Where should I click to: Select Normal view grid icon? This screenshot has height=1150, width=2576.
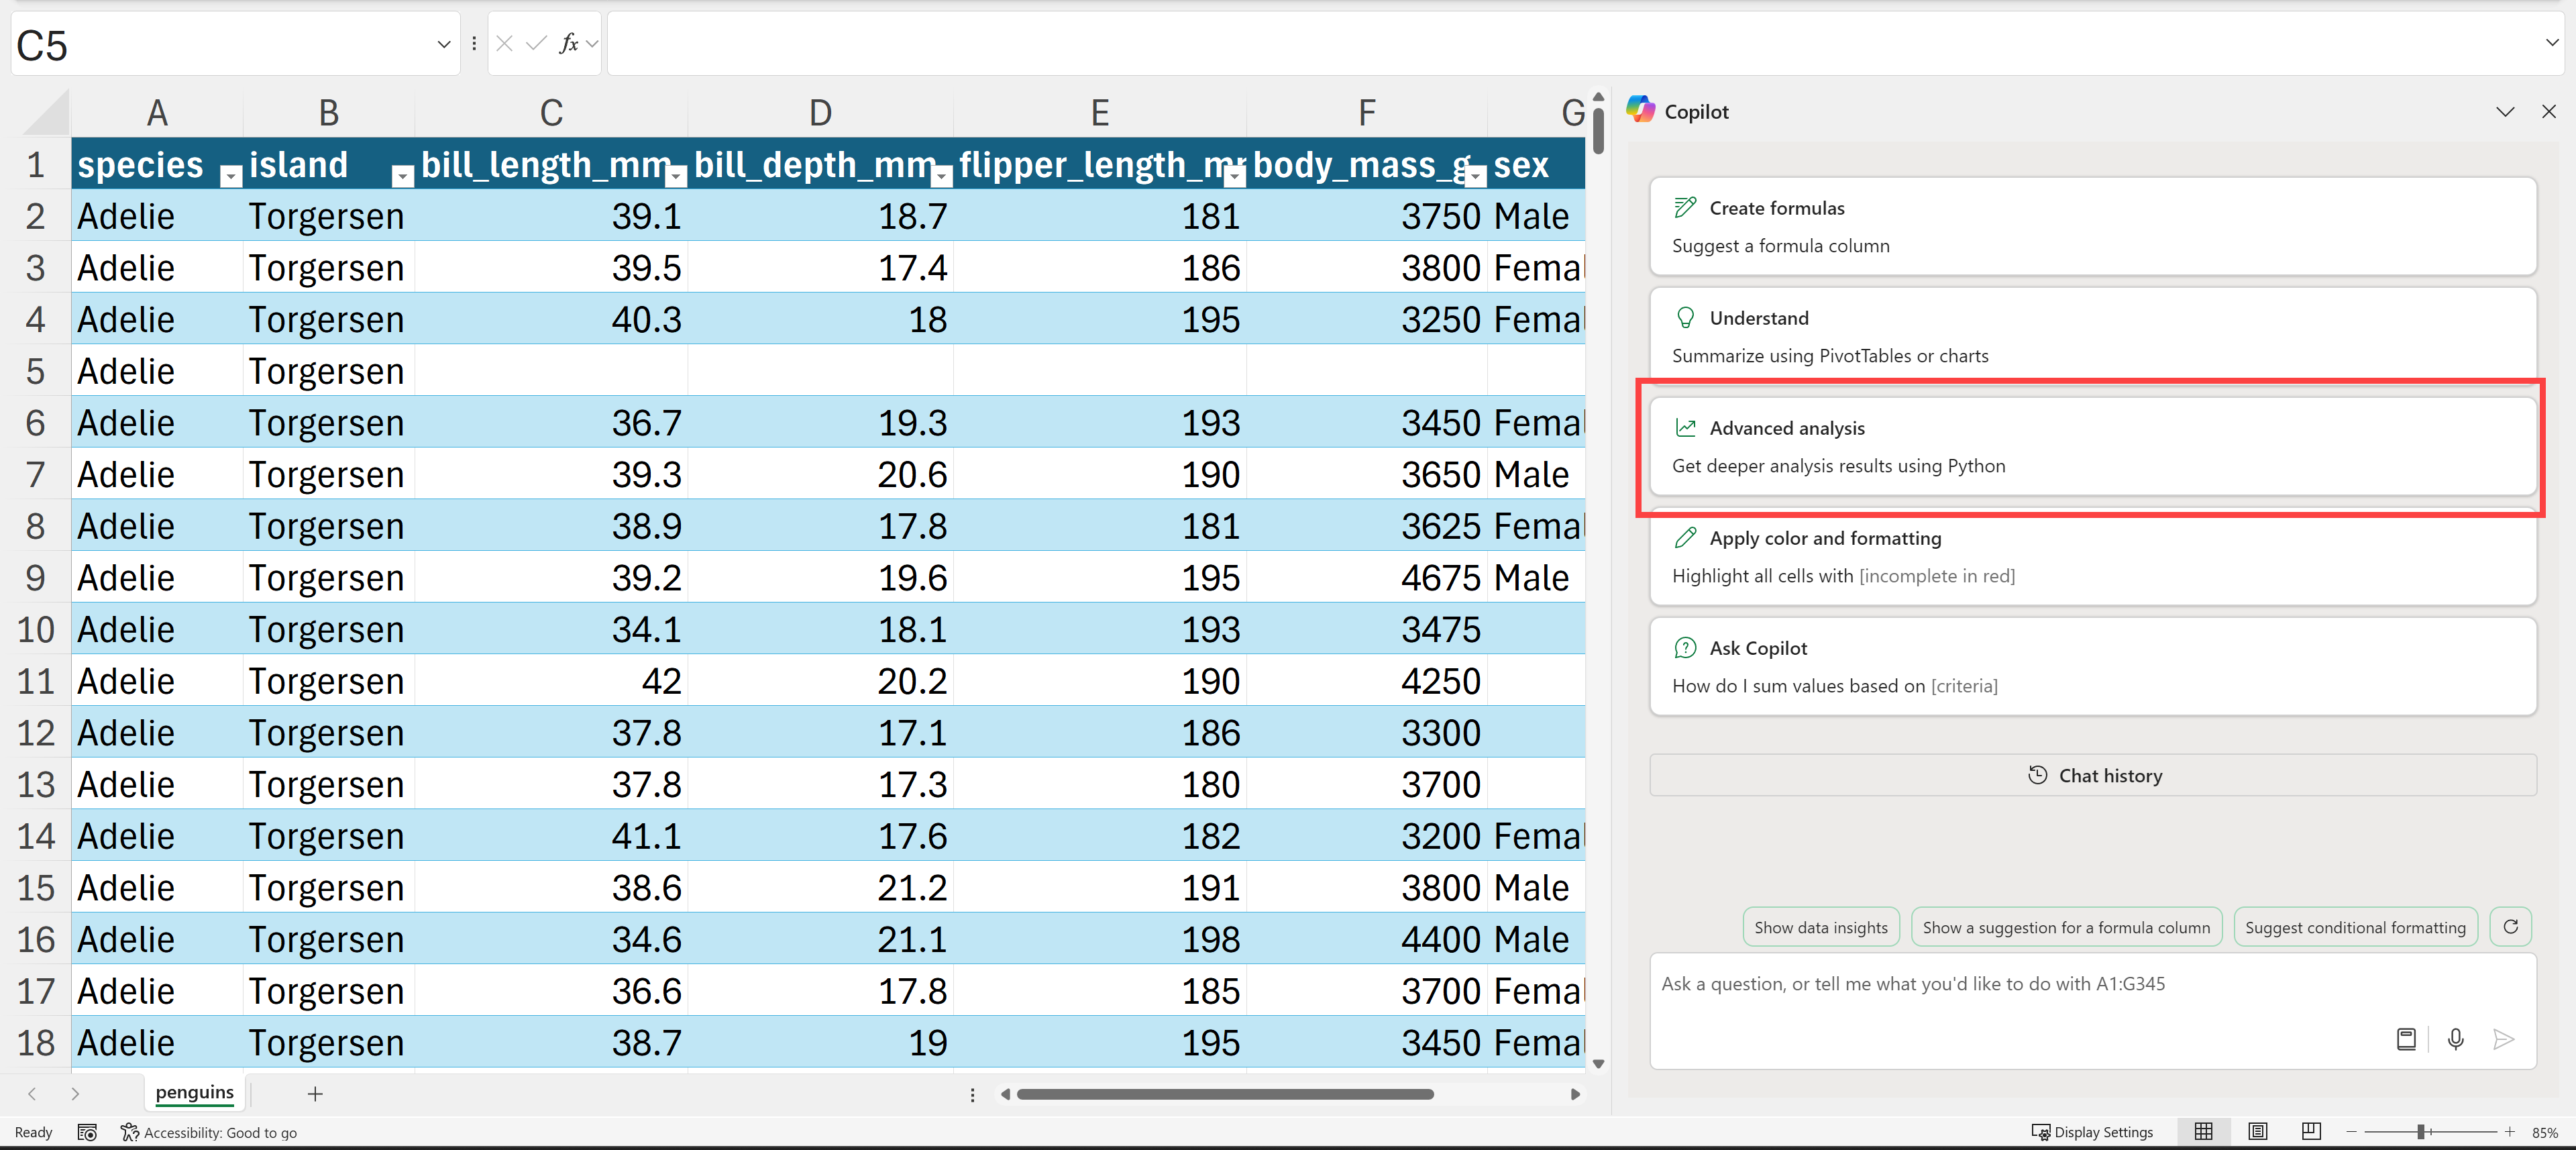tap(2203, 1131)
